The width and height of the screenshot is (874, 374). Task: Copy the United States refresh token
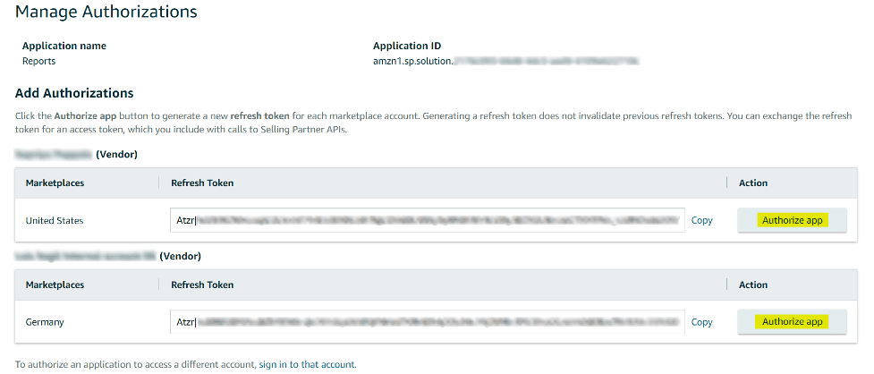coord(701,220)
